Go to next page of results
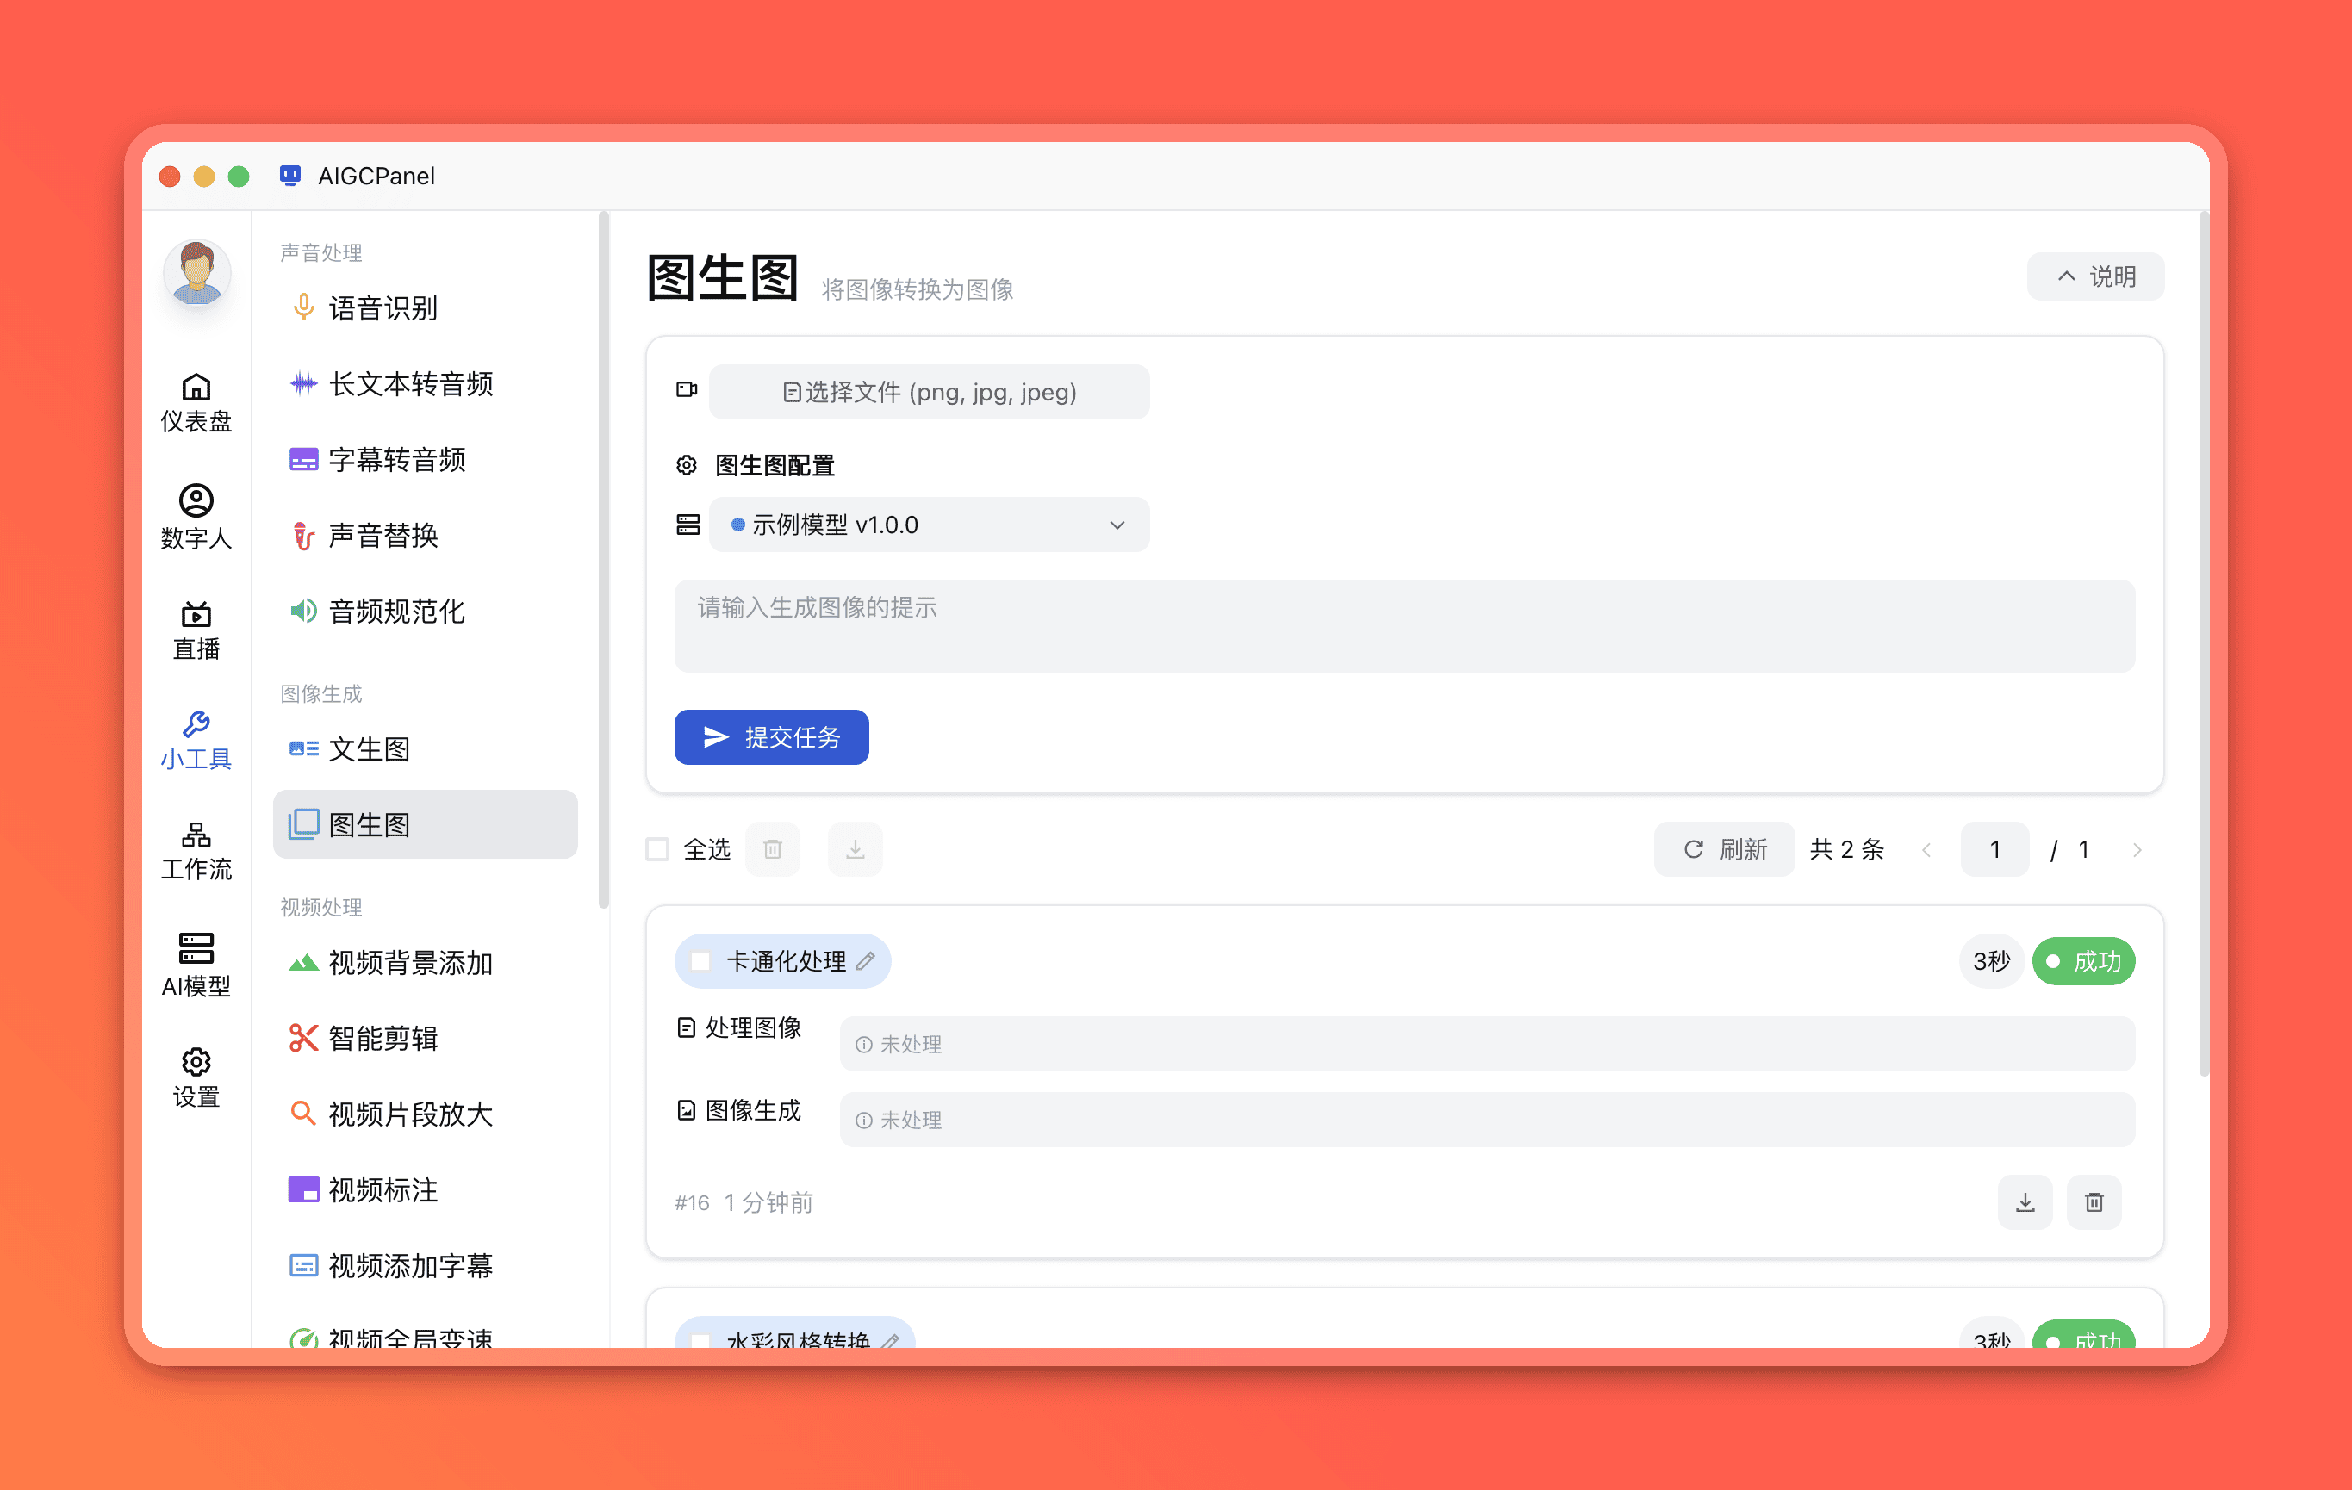This screenshot has width=2352, height=1490. click(2136, 849)
